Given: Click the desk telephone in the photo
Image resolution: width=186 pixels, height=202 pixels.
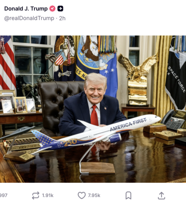Looking at the screenshot, I should point(173,120).
